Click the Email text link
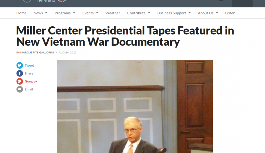The height and width of the screenshot is (153, 265). [x=29, y=89]
